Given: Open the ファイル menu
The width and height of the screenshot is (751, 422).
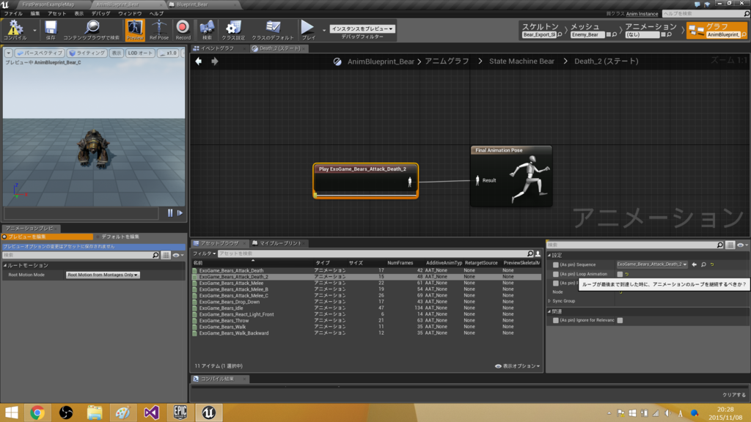Looking at the screenshot, I should coord(13,13).
